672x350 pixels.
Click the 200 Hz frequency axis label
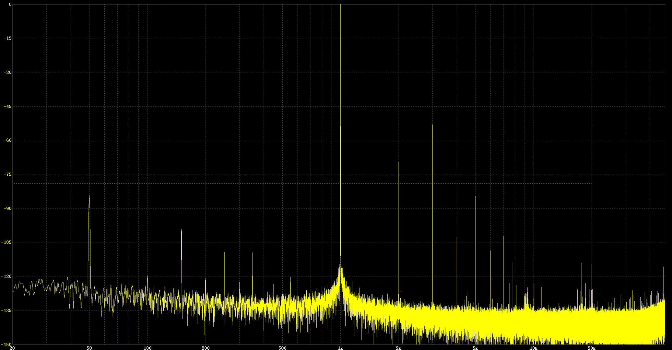(x=206, y=348)
